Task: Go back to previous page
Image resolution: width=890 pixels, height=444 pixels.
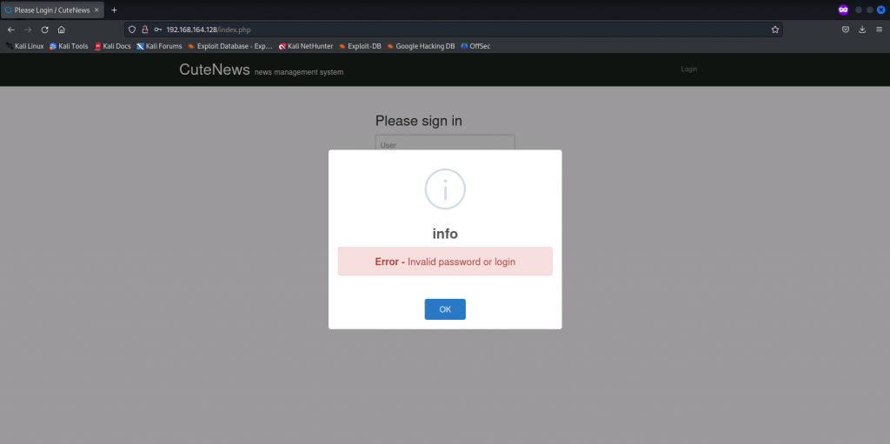Action: pos(11,30)
